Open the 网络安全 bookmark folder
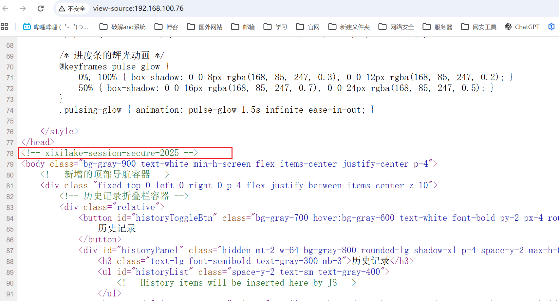Image resolution: width=559 pixels, height=301 pixels. pyautogui.click(x=396, y=27)
